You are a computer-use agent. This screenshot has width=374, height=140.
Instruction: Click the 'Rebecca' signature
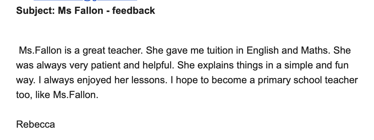click(36, 125)
